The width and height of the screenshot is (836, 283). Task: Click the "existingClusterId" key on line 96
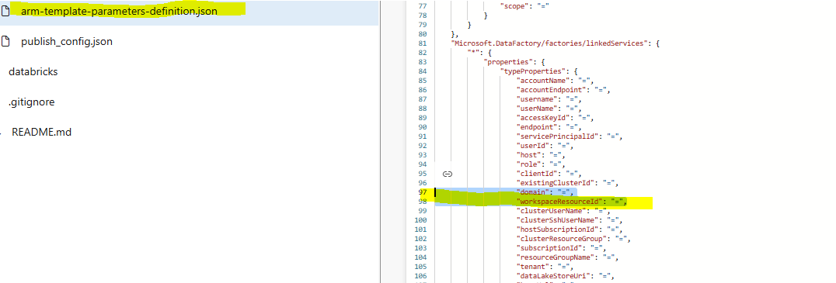(556, 183)
